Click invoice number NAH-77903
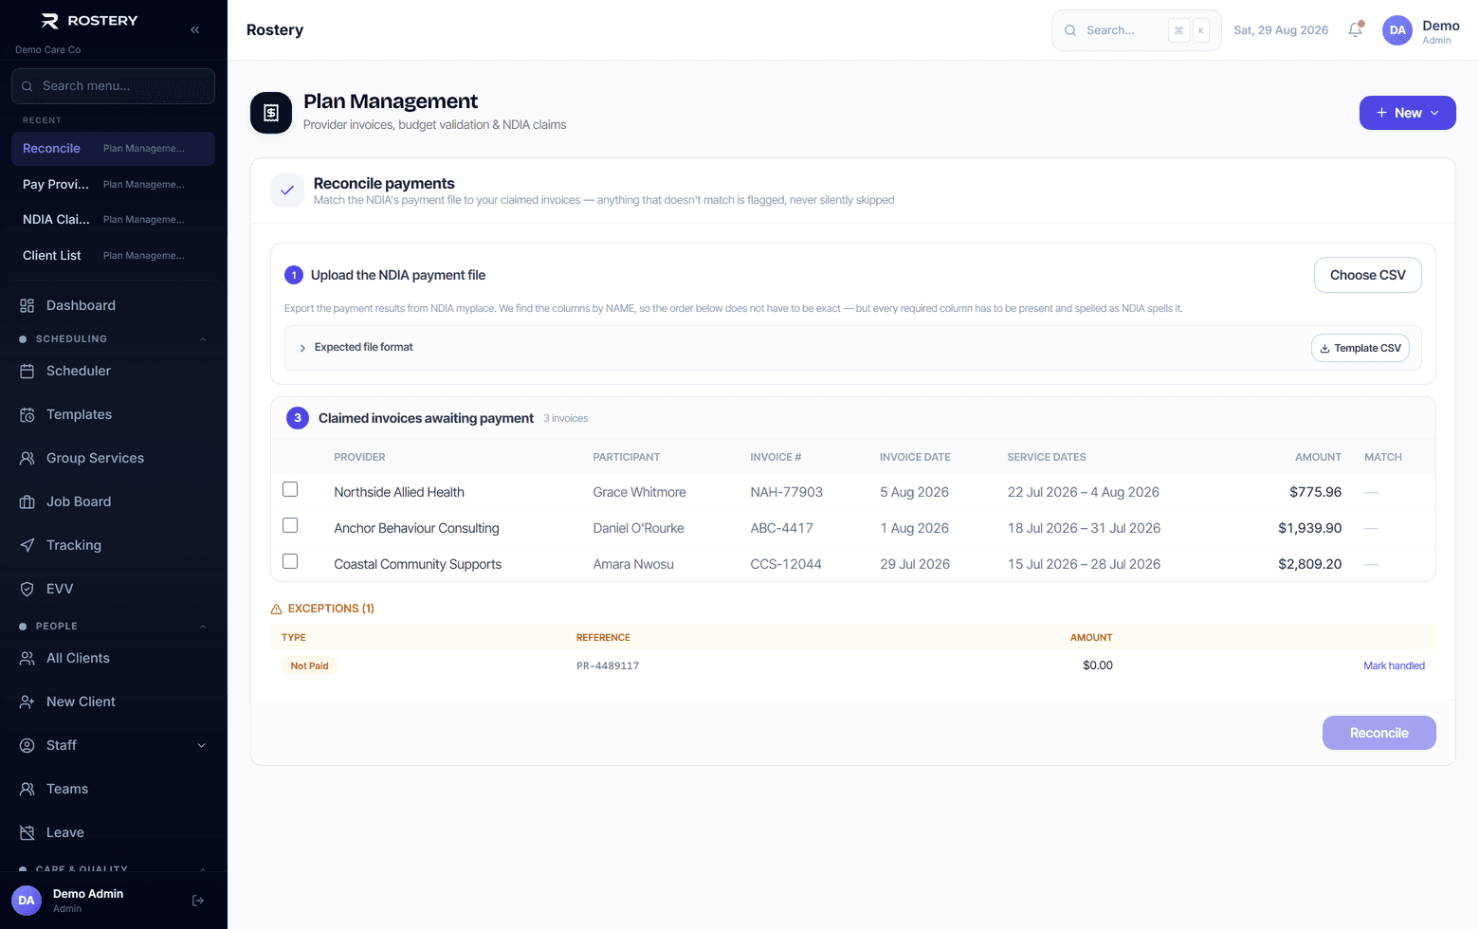This screenshot has height=929, width=1479. [786, 492]
